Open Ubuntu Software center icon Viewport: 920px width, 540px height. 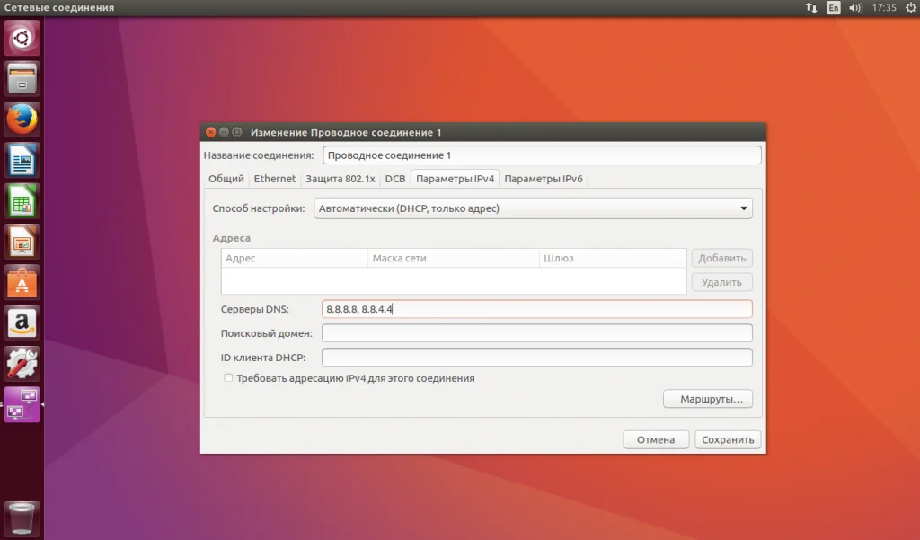(x=22, y=282)
